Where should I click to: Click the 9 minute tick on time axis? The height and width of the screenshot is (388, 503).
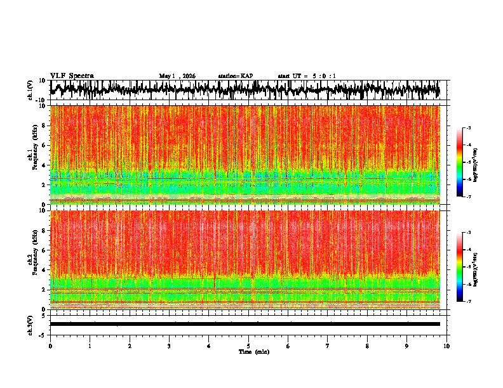point(406,346)
